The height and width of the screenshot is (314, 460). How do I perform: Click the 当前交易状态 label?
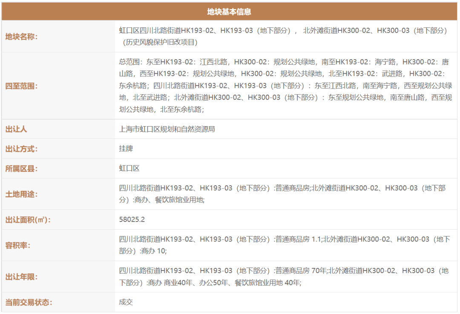click(x=28, y=302)
